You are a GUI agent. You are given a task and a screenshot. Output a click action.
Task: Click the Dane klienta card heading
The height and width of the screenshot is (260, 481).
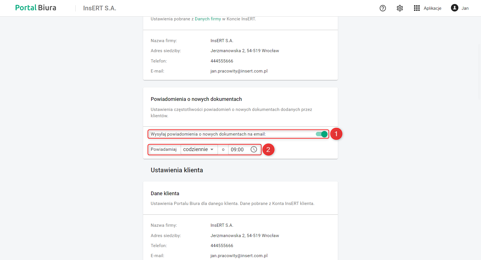coord(165,193)
